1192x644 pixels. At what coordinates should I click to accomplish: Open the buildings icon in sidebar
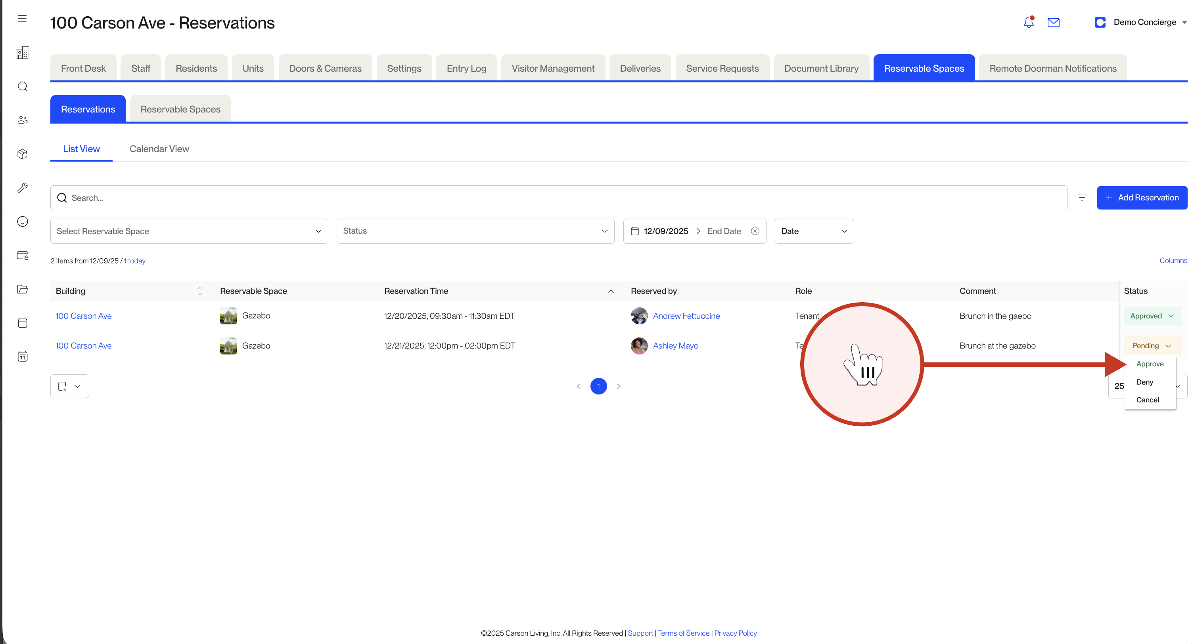click(22, 53)
